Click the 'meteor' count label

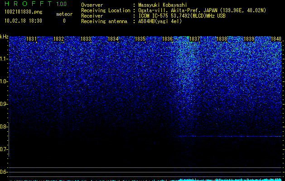tap(64, 14)
